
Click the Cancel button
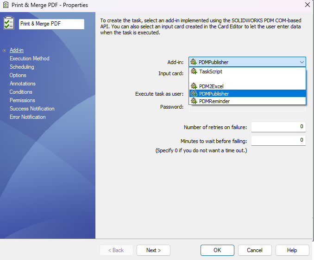tap(255, 250)
